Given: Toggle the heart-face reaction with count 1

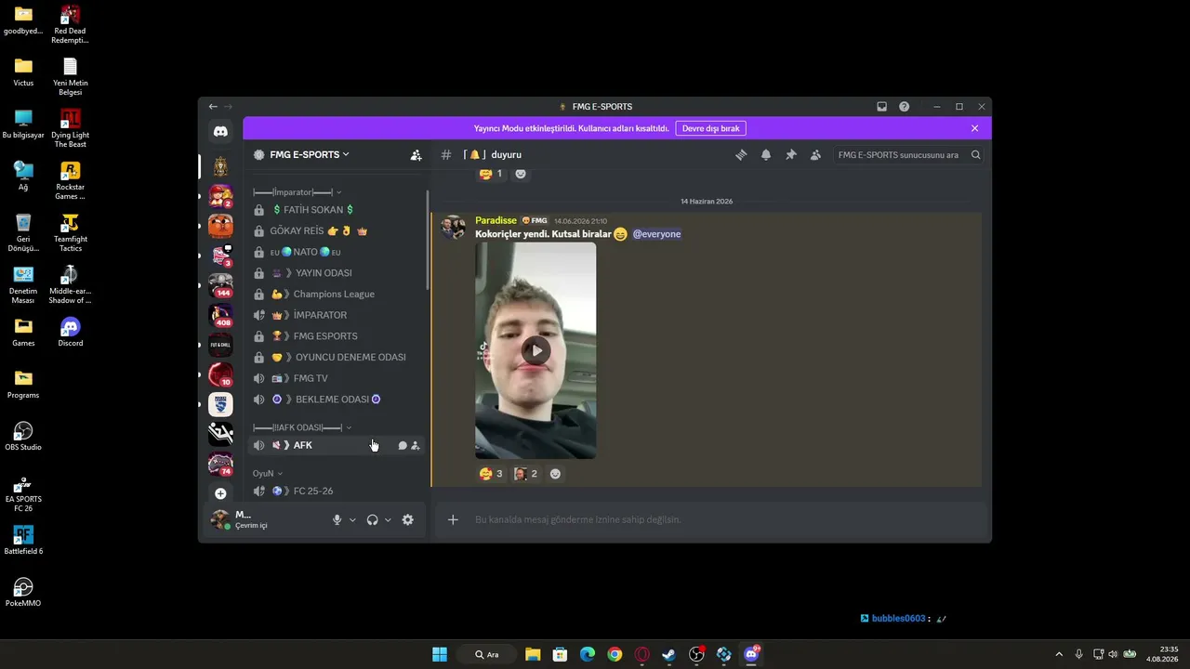Looking at the screenshot, I should (x=490, y=174).
